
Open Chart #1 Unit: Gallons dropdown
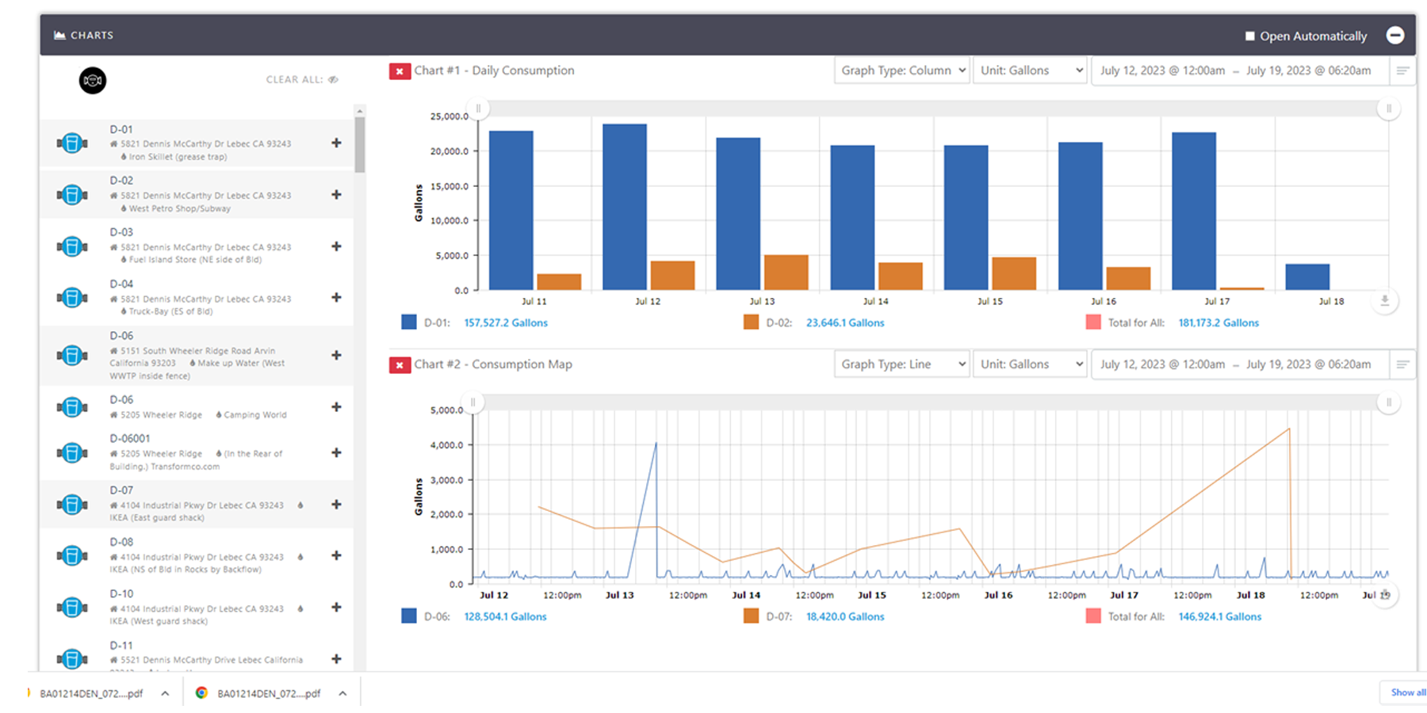coord(1030,71)
